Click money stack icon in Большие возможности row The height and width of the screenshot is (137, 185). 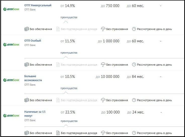tap(27, 100)
